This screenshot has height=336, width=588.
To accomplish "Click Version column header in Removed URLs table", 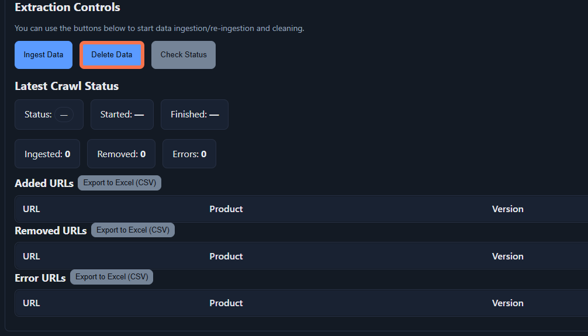I will [x=507, y=257].
